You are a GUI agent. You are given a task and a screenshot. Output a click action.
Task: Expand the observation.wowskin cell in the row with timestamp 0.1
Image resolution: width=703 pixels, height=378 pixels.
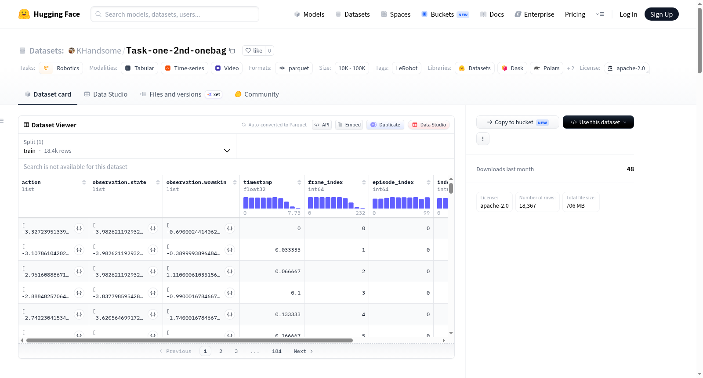coord(230,293)
